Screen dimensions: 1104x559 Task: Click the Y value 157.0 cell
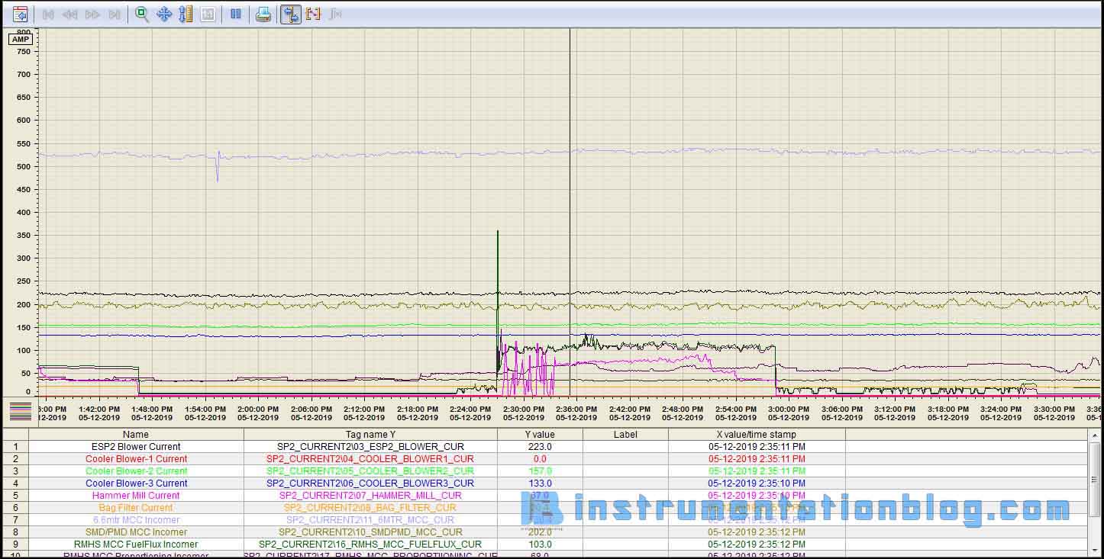point(540,471)
